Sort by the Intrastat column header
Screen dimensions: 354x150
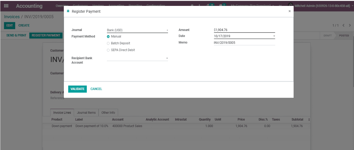(x=181, y=120)
